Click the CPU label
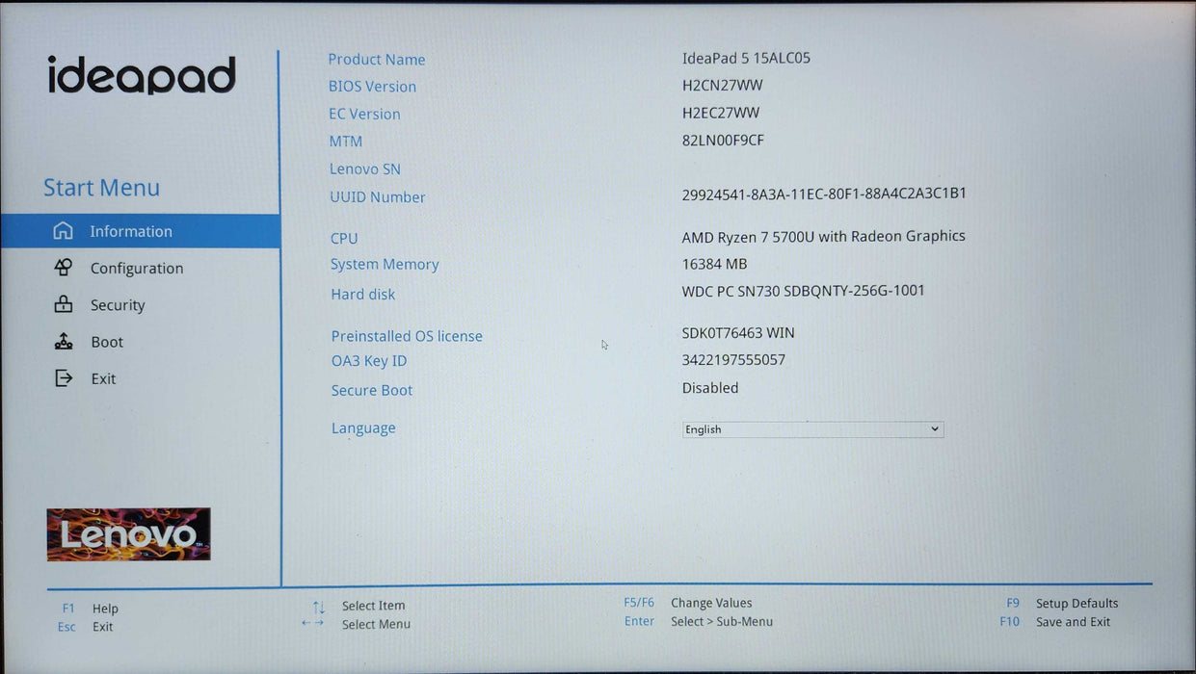The height and width of the screenshot is (674, 1196). (344, 239)
